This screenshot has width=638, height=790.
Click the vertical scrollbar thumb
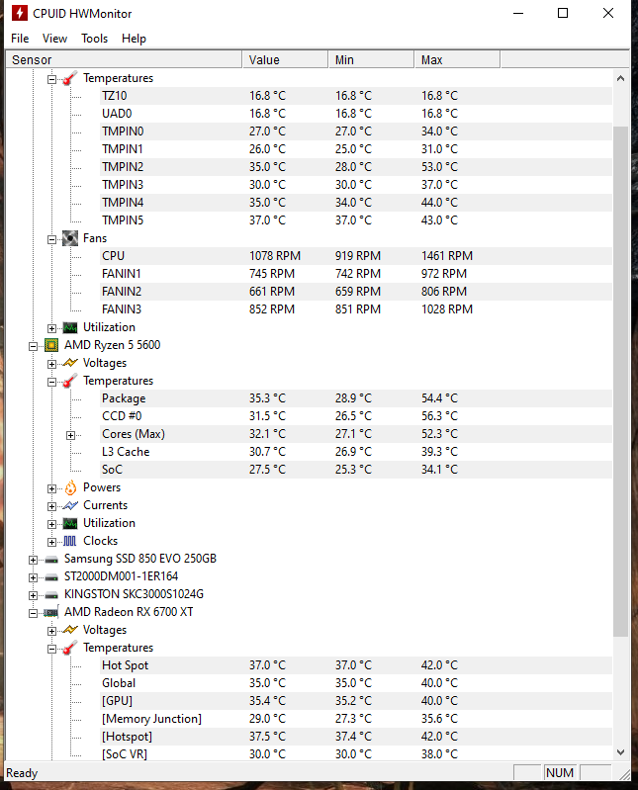pyautogui.click(x=621, y=382)
